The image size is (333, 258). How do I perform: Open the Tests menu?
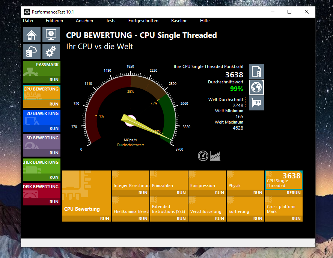pos(110,21)
